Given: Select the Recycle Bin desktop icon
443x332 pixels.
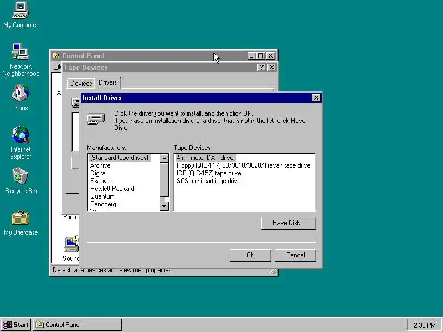Looking at the screenshot, I should coord(20,181).
